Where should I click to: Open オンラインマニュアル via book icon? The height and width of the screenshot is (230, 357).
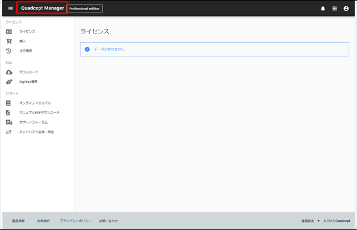tap(8, 103)
